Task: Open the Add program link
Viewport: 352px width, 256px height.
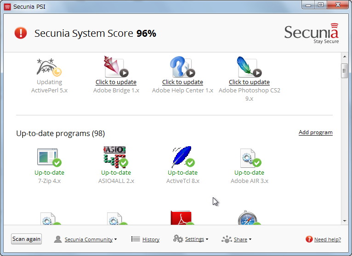Action: coord(315,132)
